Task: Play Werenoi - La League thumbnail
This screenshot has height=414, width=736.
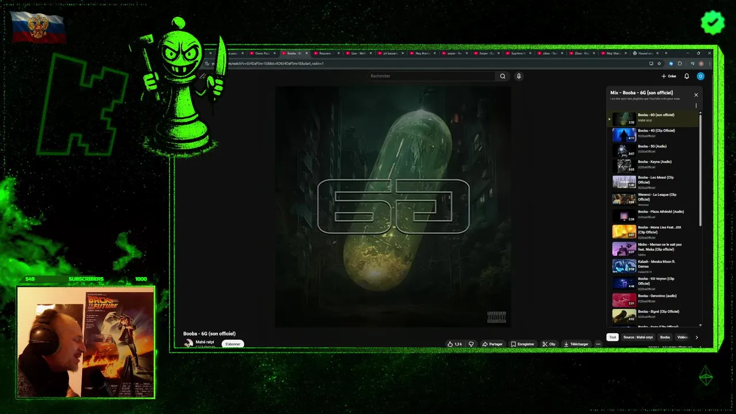Action: 624,199
